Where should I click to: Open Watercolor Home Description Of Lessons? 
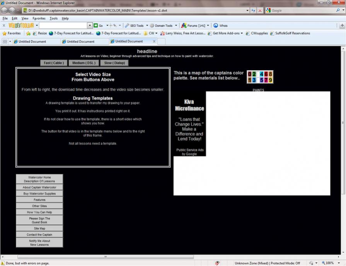[39, 179]
